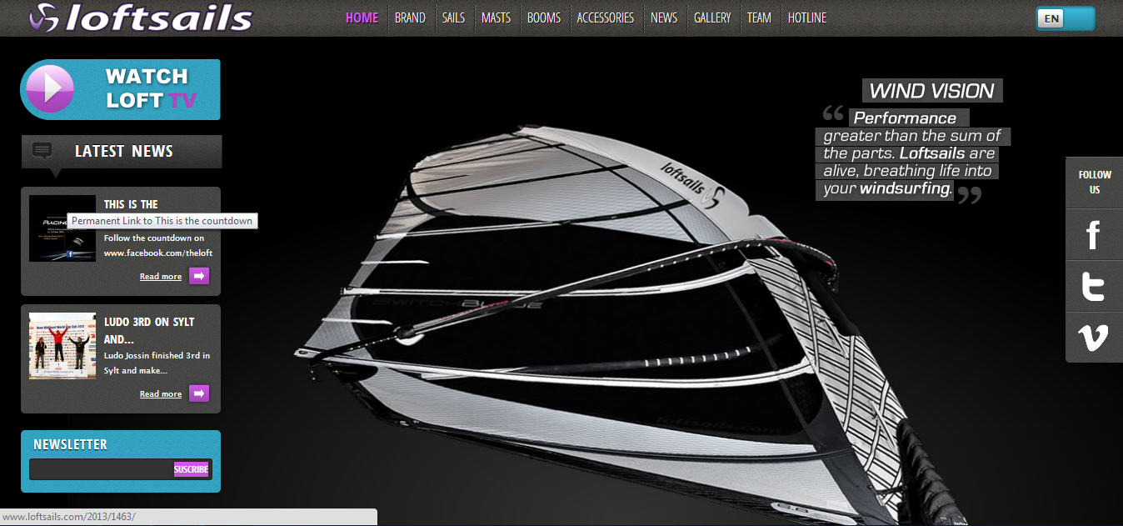
Task: Click the Loftsails logo
Action: pyautogui.click(x=140, y=18)
